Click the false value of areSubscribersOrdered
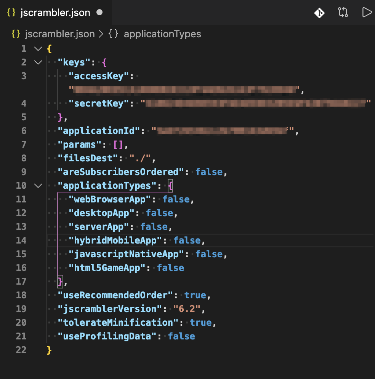 click(x=209, y=172)
